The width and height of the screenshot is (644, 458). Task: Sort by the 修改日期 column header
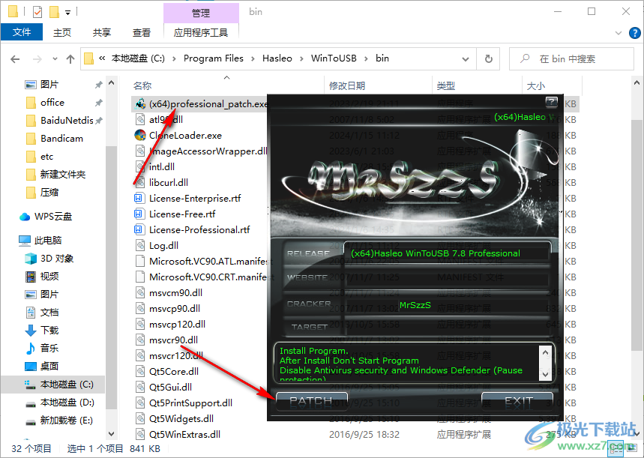347,86
